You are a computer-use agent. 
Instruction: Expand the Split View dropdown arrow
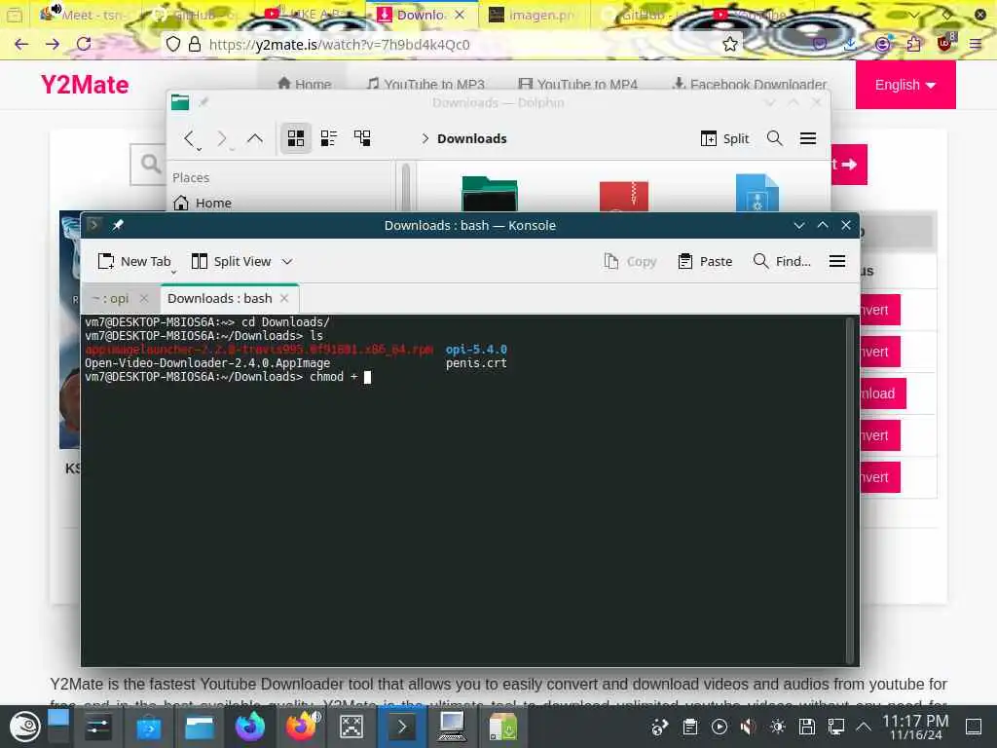(287, 261)
